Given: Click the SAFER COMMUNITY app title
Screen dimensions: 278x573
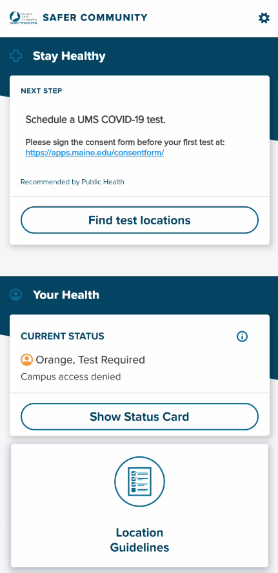Looking at the screenshot, I should click(x=95, y=17).
